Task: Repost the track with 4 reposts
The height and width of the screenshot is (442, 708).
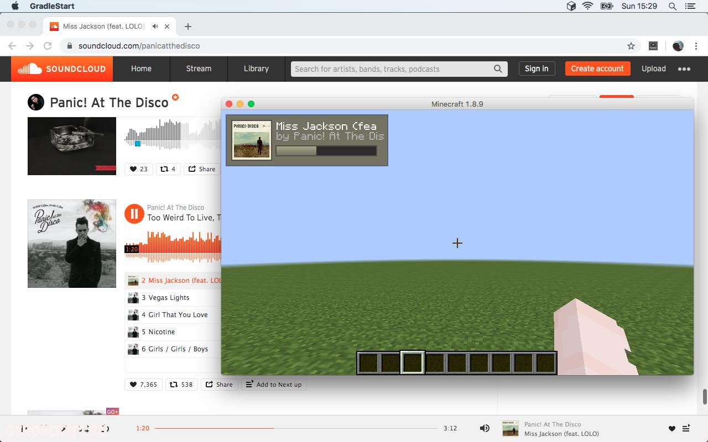Action: click(x=168, y=169)
